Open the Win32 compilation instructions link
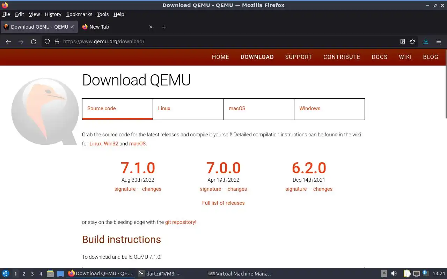The width and height of the screenshot is (447, 279). [x=111, y=144]
